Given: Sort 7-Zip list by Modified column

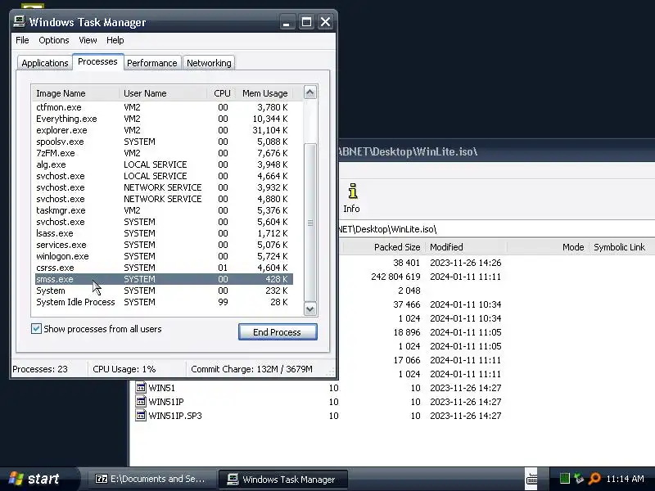Looking at the screenshot, I should [465, 247].
